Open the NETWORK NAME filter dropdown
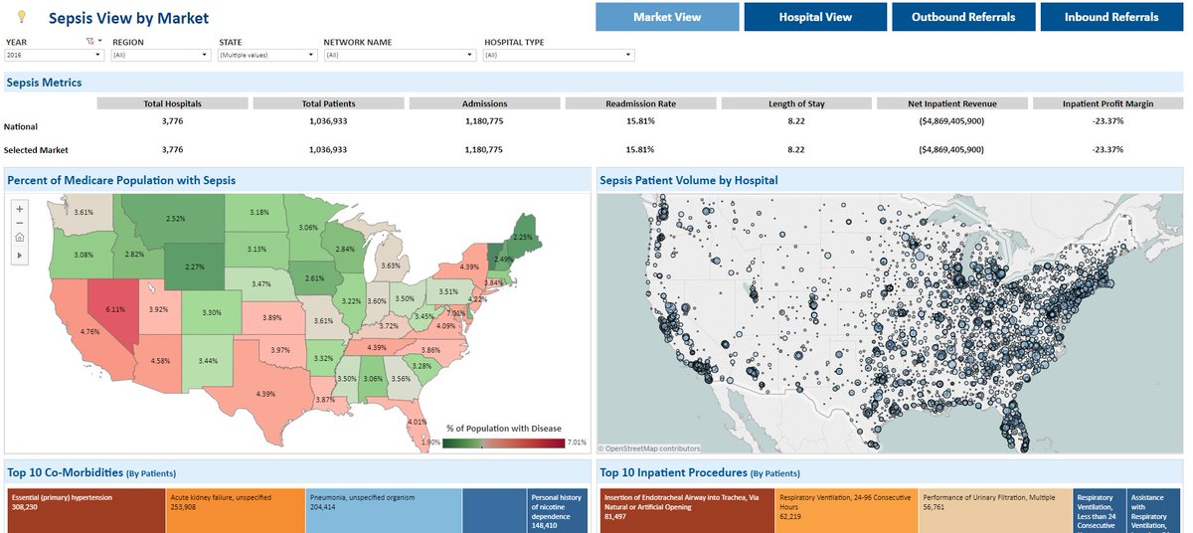The height and width of the screenshot is (533, 1193). (400, 56)
